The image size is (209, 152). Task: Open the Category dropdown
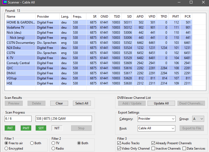(x=157, y=119)
